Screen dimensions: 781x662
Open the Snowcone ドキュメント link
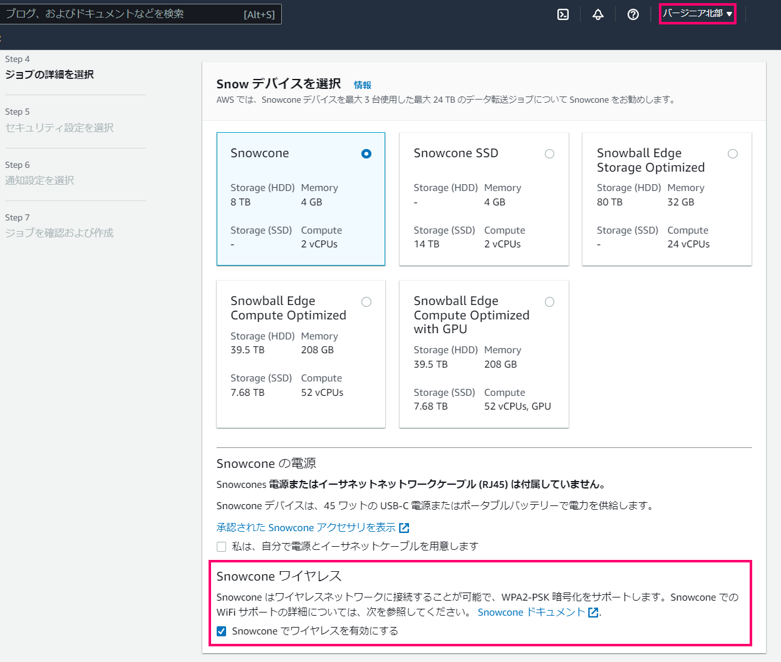pos(531,612)
